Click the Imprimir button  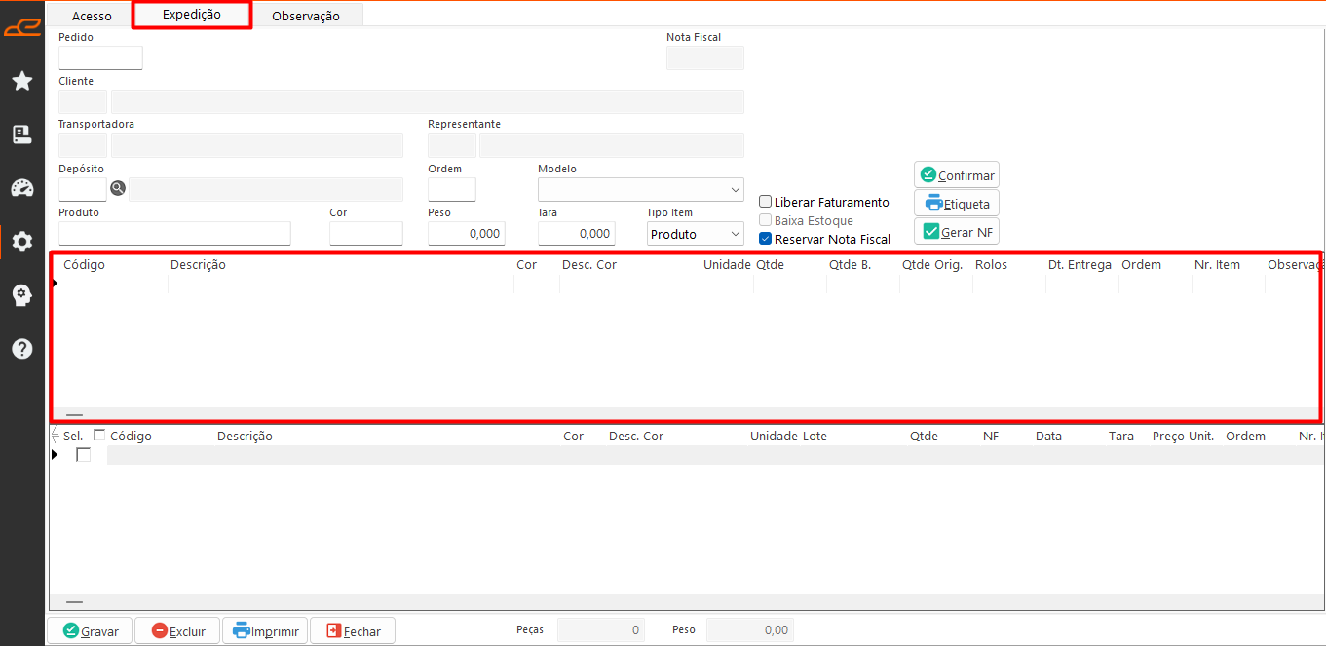(265, 630)
